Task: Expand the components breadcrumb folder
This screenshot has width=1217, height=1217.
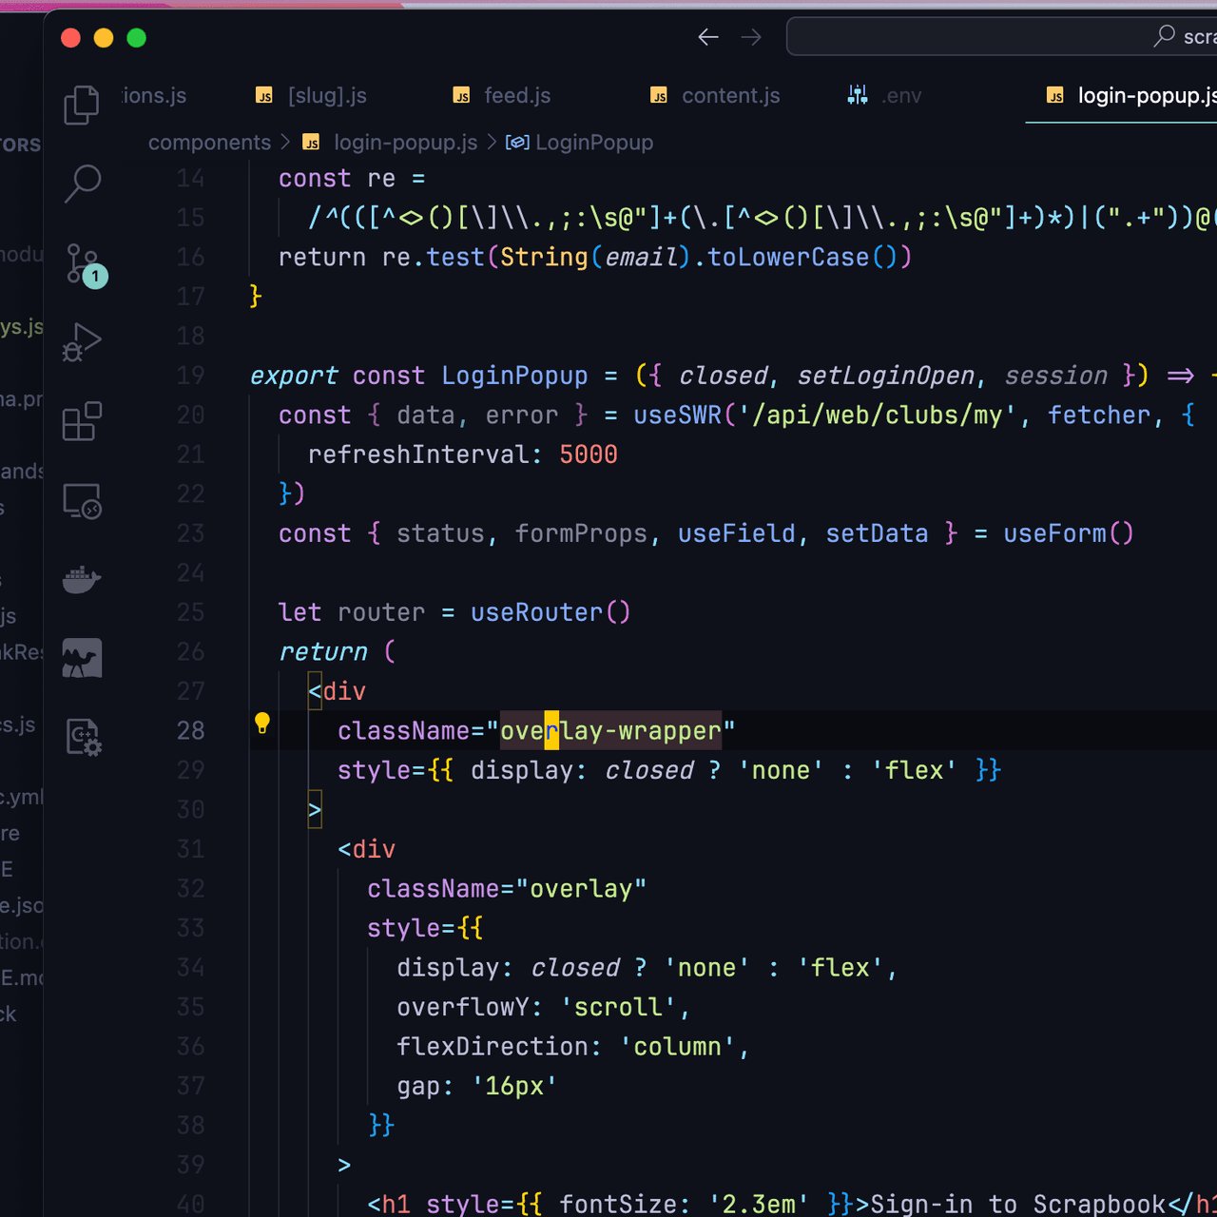Action: pos(209,143)
